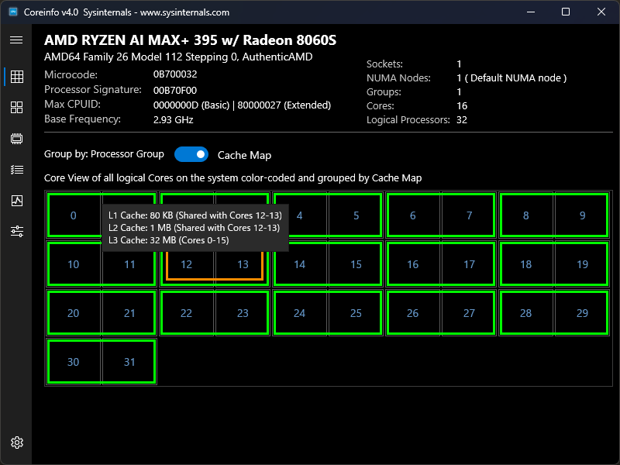Image resolution: width=620 pixels, height=465 pixels.
Task: Select logical core 6 tile
Action: click(412, 215)
